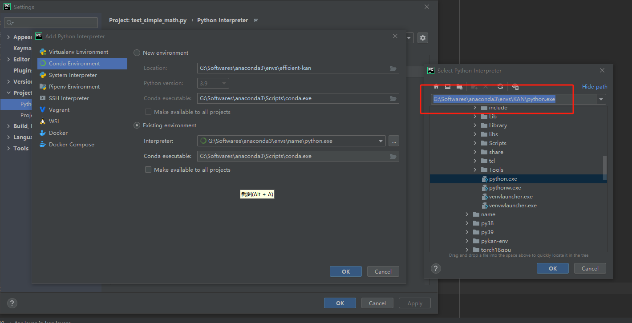The image size is (632, 323).
Task: Select Docker Compose interpreter option
Action: [x=82, y=145]
